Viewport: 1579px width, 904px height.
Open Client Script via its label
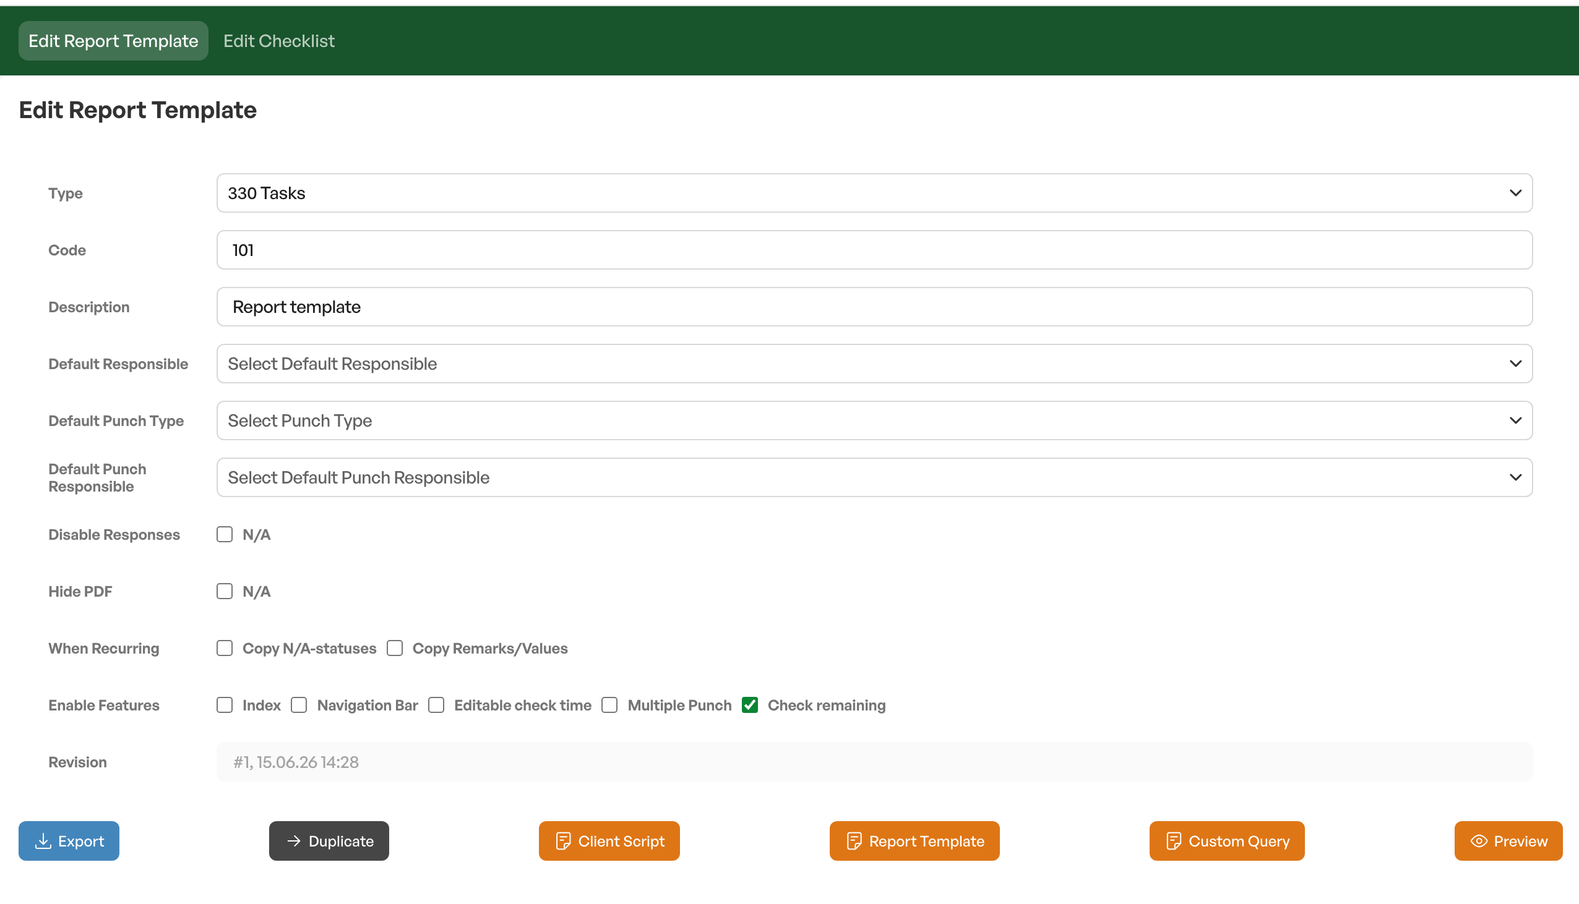pyautogui.click(x=621, y=842)
